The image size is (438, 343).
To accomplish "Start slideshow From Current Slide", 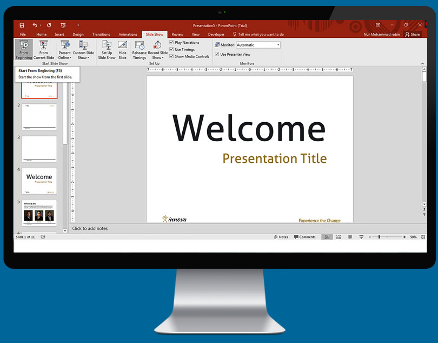I will [43, 49].
